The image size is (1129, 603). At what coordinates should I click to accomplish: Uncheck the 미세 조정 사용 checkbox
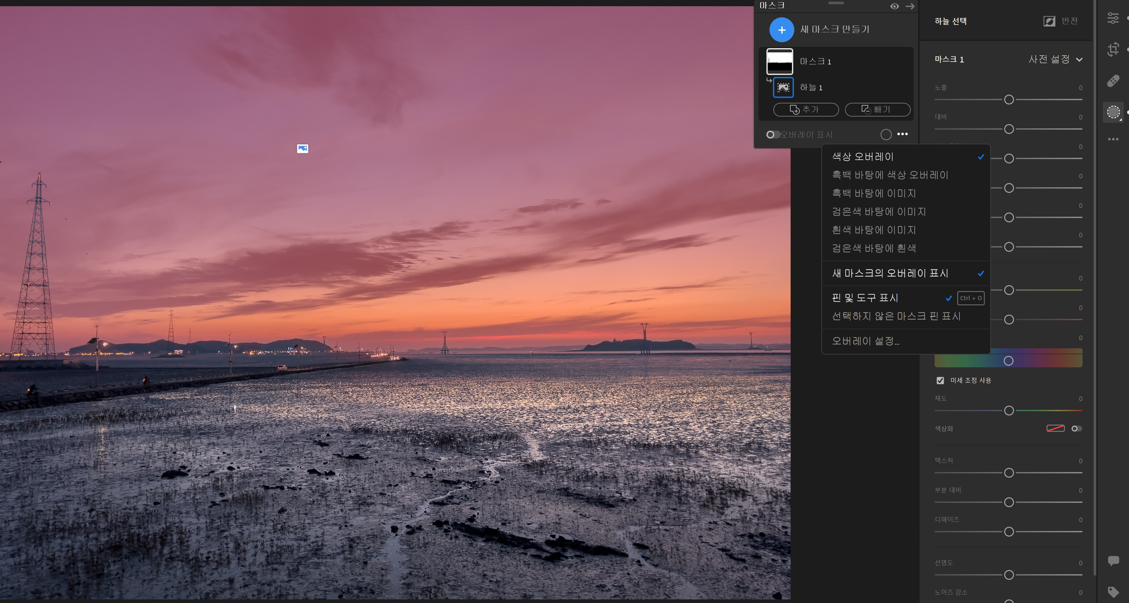940,380
